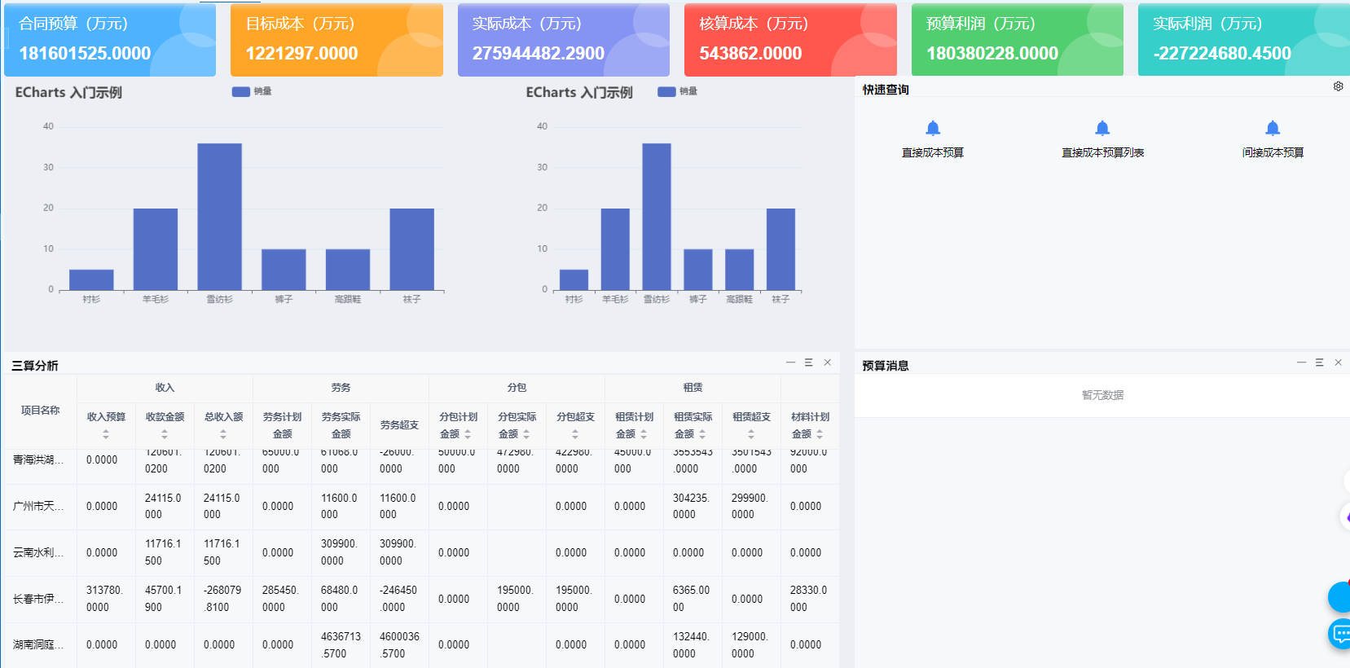Open the 直接成本预算列表 quick link

[1102, 152]
